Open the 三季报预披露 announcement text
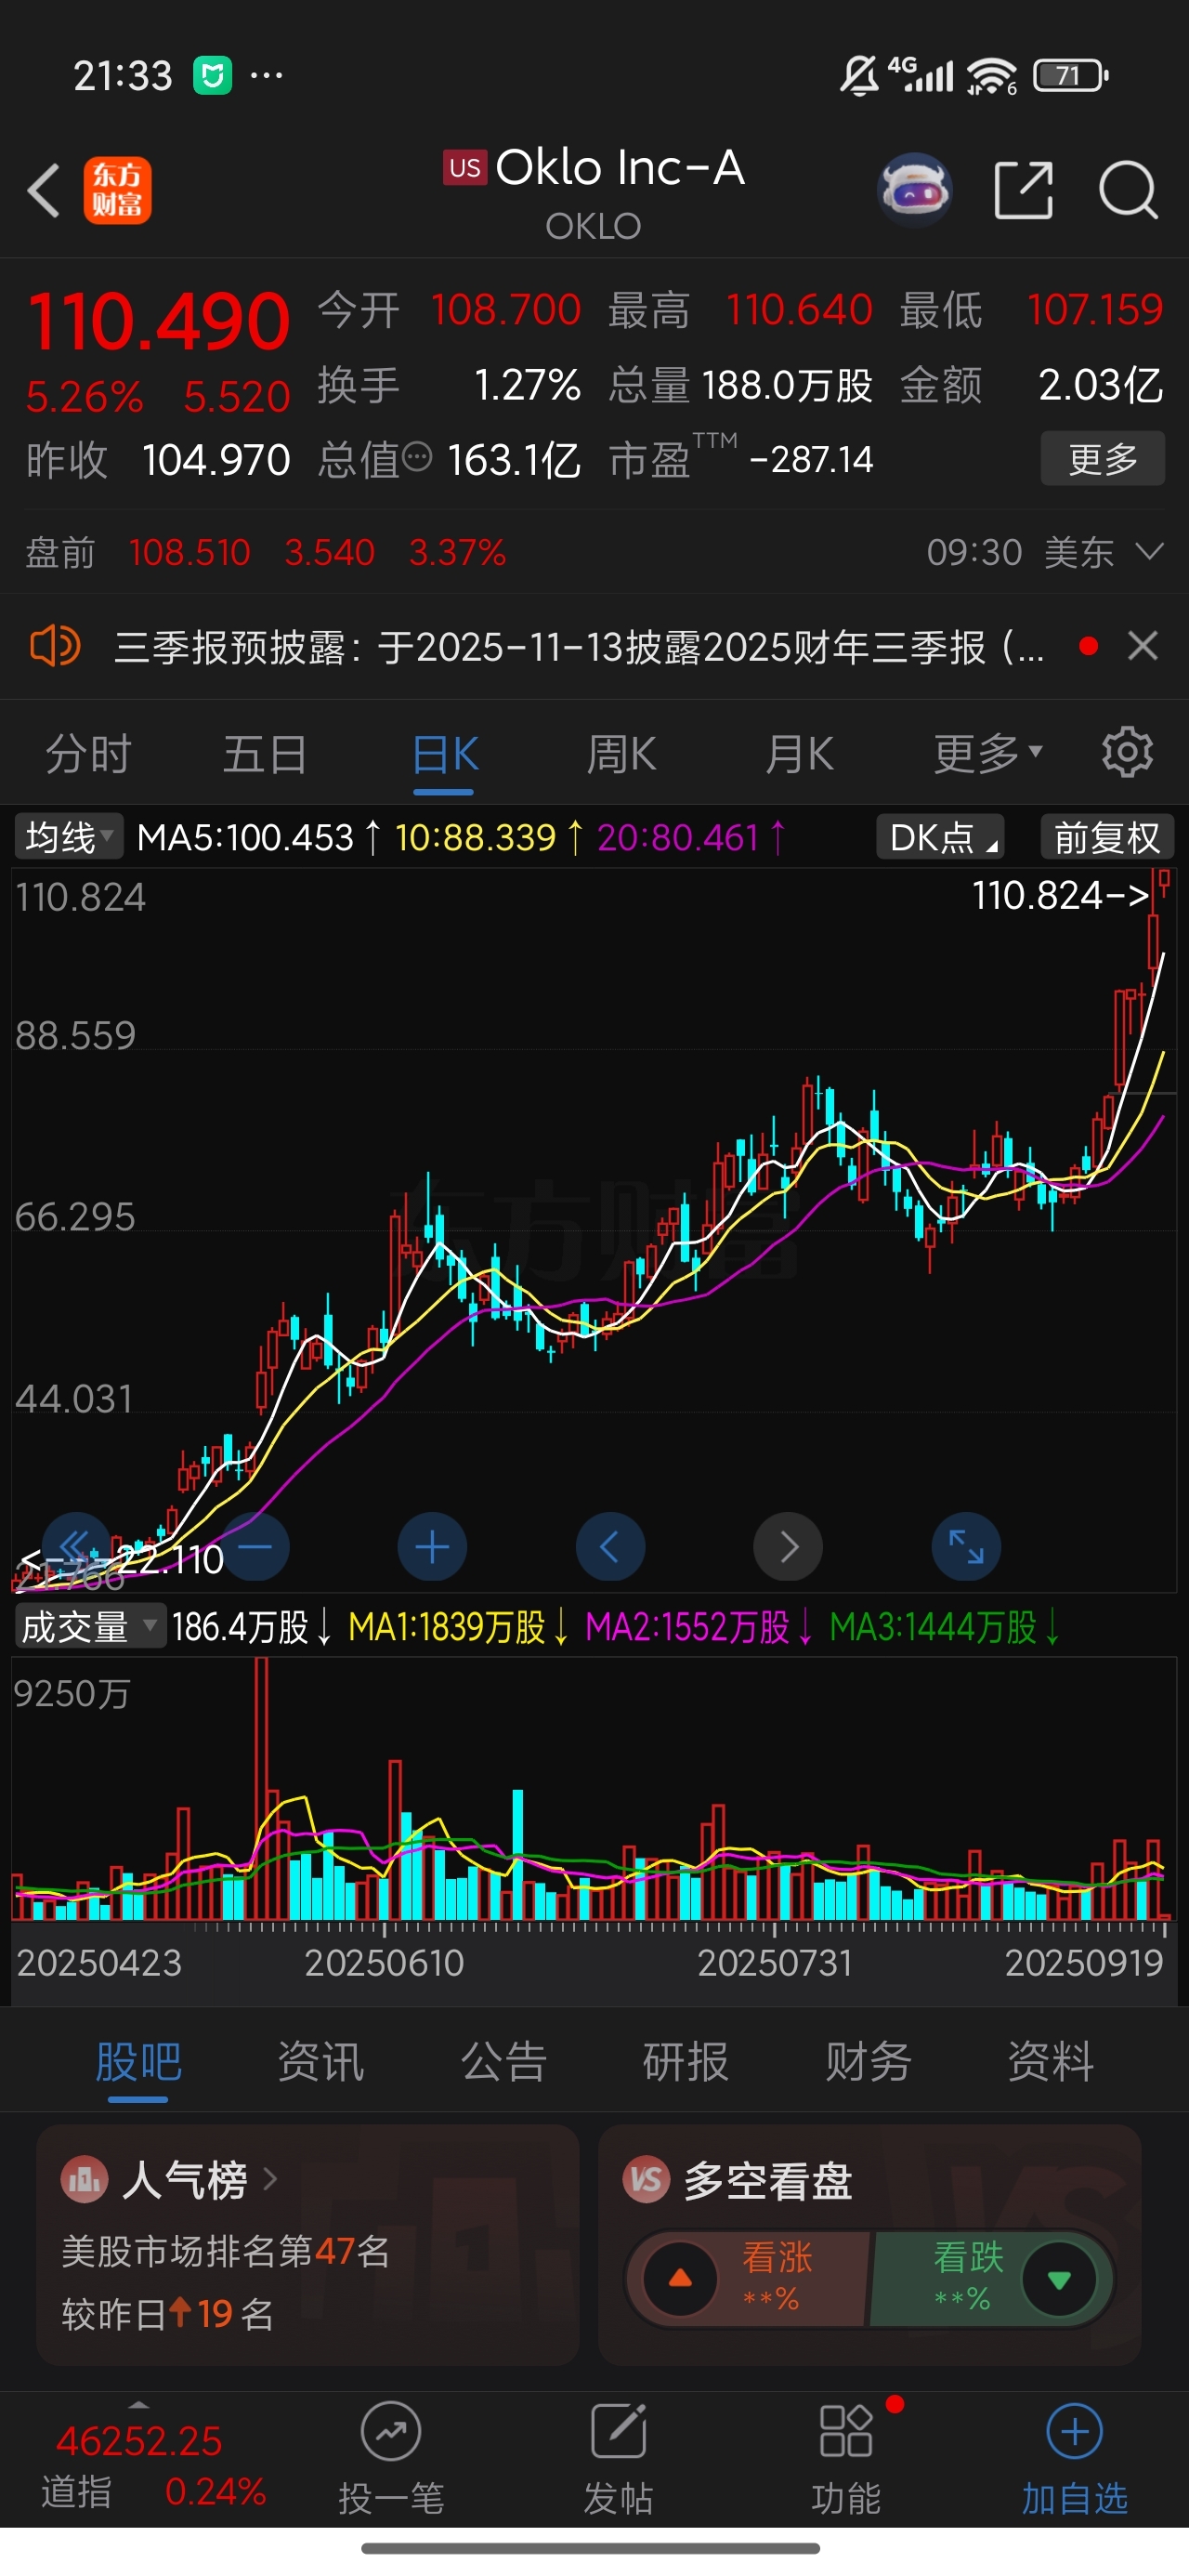 pos(579,647)
